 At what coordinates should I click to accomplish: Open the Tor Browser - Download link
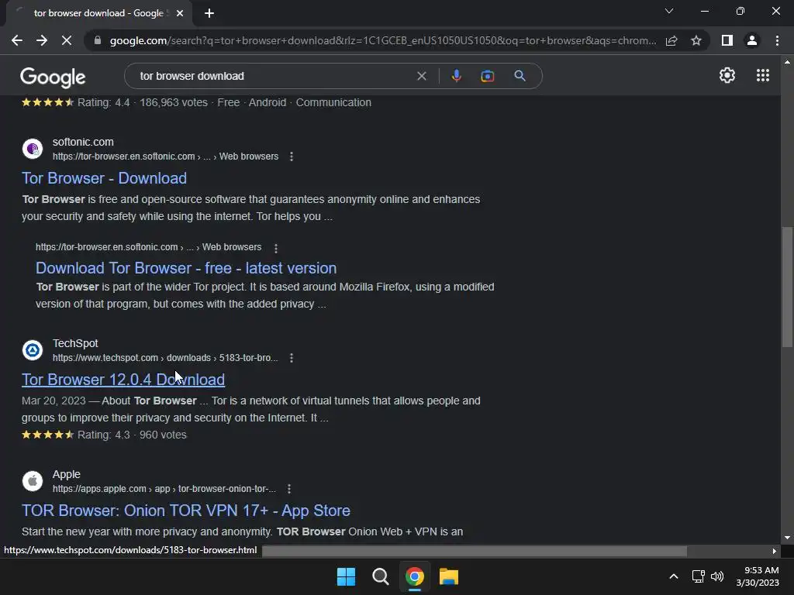pos(105,178)
